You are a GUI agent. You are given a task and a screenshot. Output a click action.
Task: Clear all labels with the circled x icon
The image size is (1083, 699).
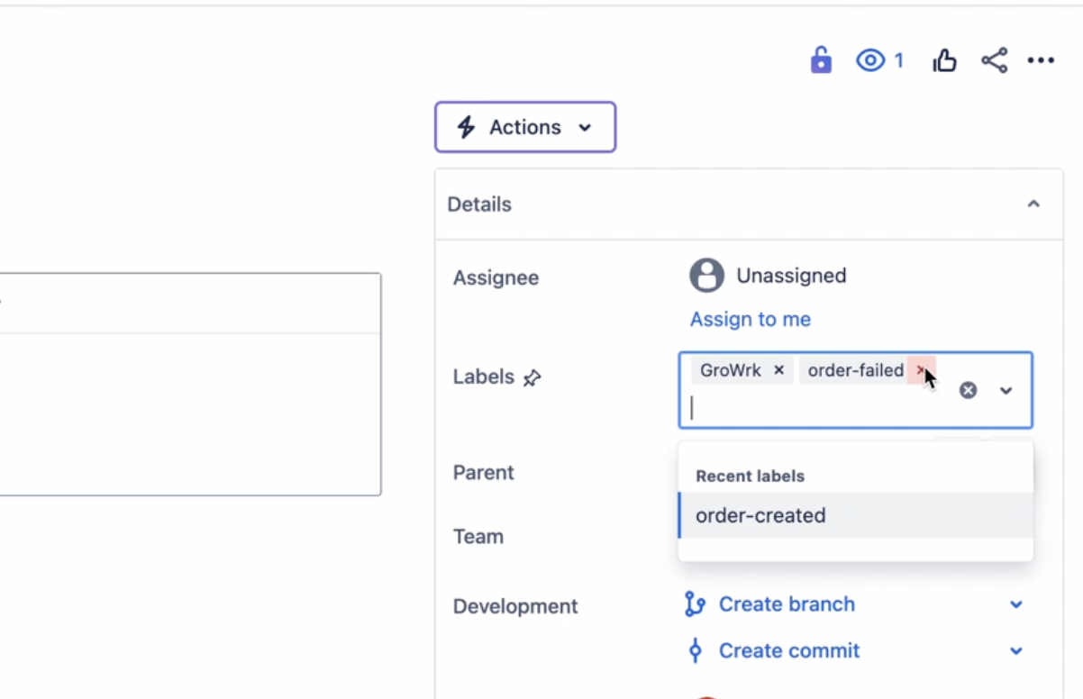tap(968, 390)
